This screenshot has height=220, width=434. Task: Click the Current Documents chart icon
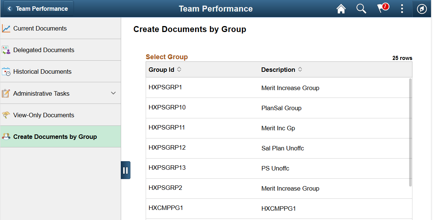point(6,28)
